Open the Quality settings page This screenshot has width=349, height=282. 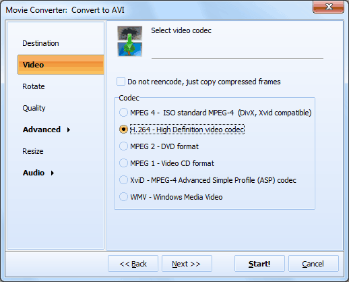[x=34, y=108]
